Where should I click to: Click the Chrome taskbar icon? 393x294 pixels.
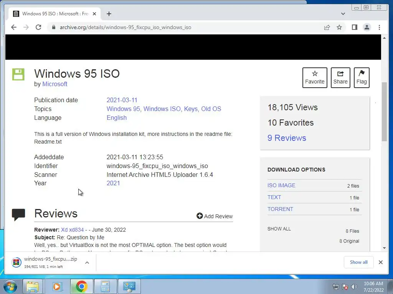point(81,286)
